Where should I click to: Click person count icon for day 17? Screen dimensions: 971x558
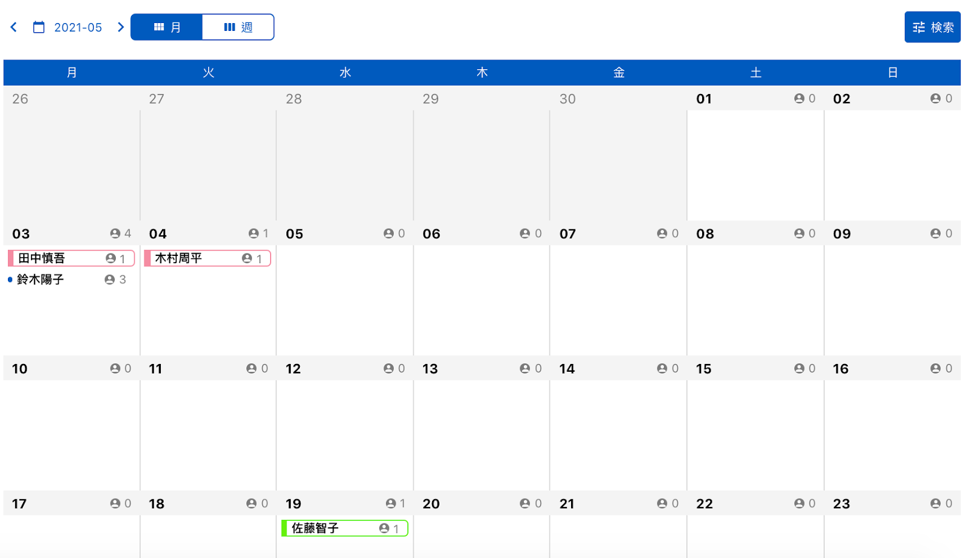tap(115, 503)
